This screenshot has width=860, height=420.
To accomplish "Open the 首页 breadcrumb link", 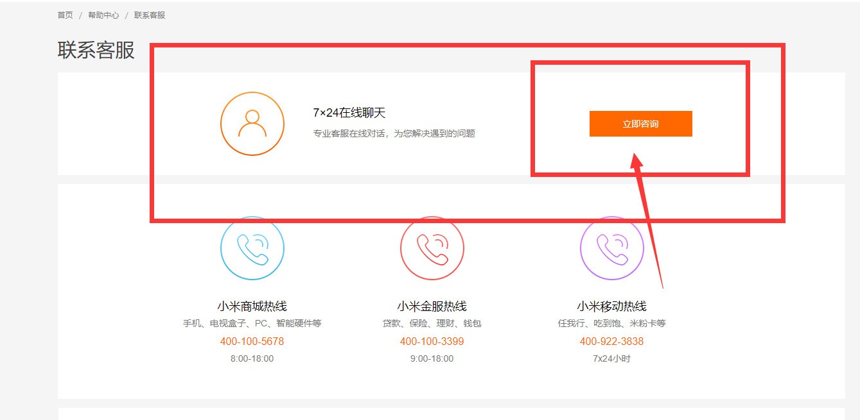I will pos(66,15).
